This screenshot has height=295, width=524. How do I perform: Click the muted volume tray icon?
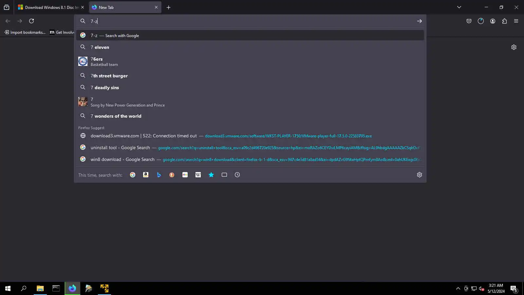coord(481,288)
